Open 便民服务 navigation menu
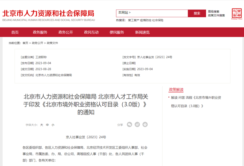This screenshot has width=244, height=166. [x=117, y=32]
